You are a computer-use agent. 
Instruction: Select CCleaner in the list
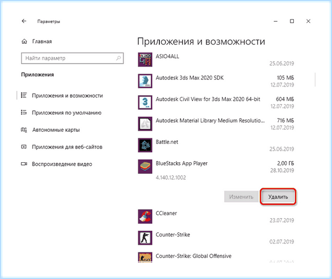pyautogui.click(x=166, y=213)
